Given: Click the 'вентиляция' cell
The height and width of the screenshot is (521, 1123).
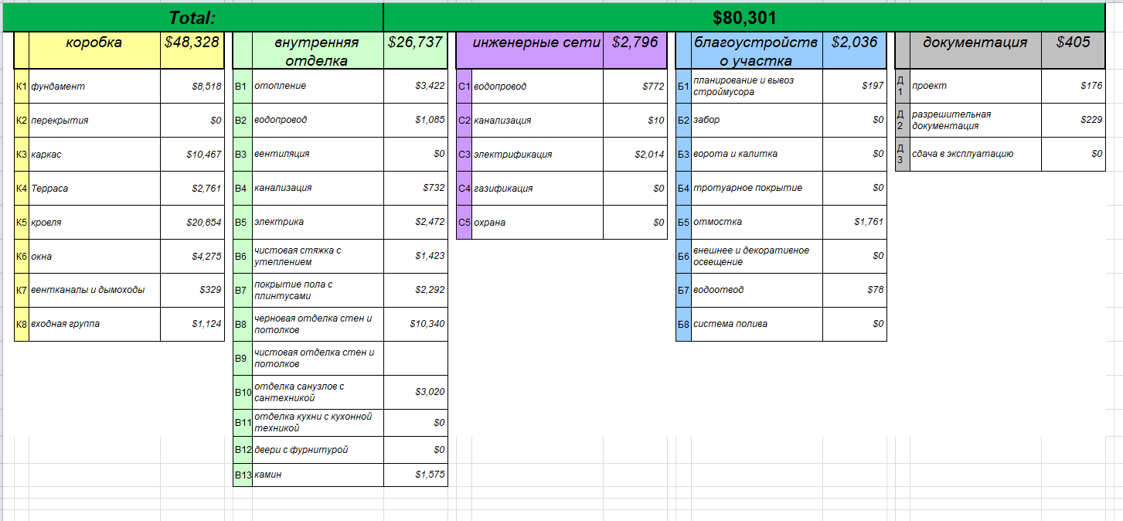Looking at the screenshot, I should [x=318, y=155].
